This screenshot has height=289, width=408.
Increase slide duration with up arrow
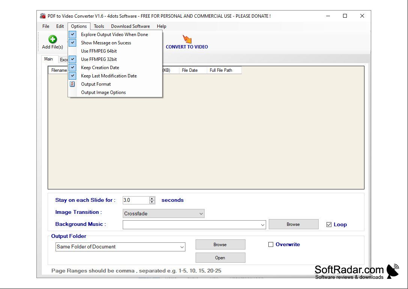coord(152,198)
